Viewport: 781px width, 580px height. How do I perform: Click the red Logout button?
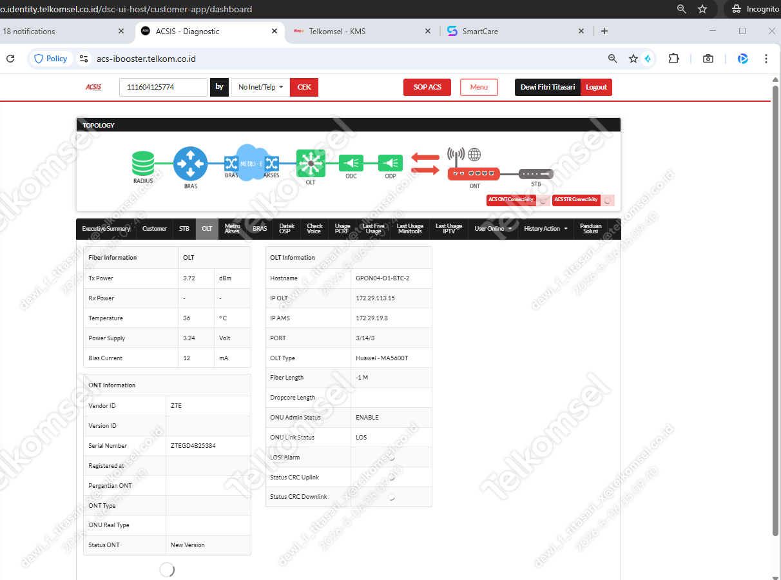(x=596, y=87)
